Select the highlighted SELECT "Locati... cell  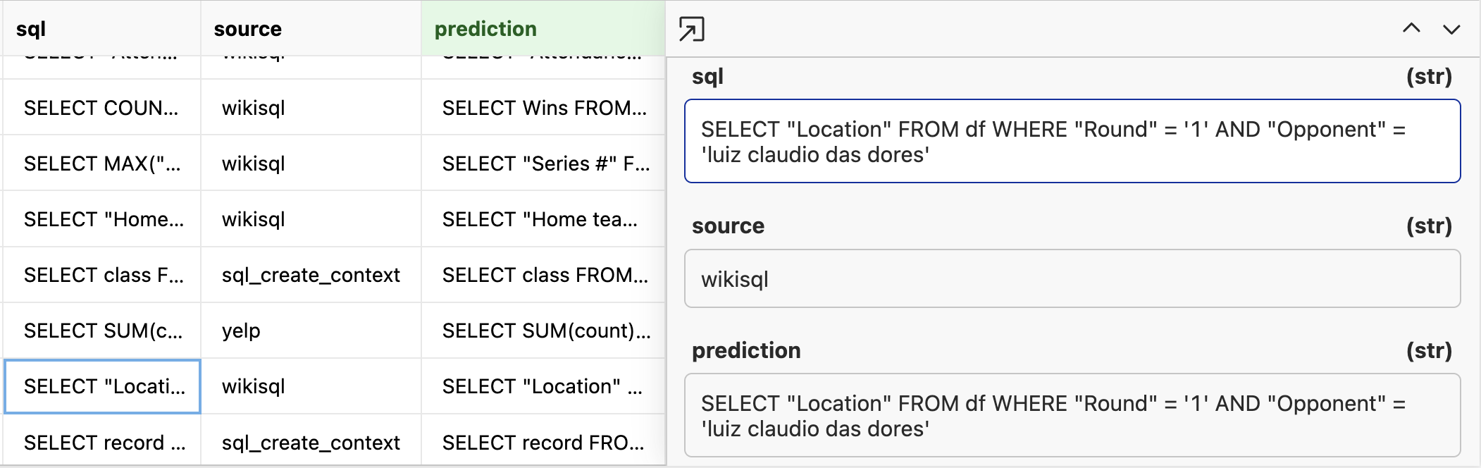[102, 386]
